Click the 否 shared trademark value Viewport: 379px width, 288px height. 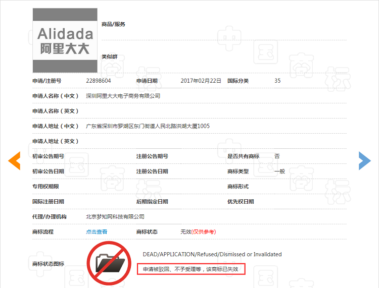[x=277, y=156]
